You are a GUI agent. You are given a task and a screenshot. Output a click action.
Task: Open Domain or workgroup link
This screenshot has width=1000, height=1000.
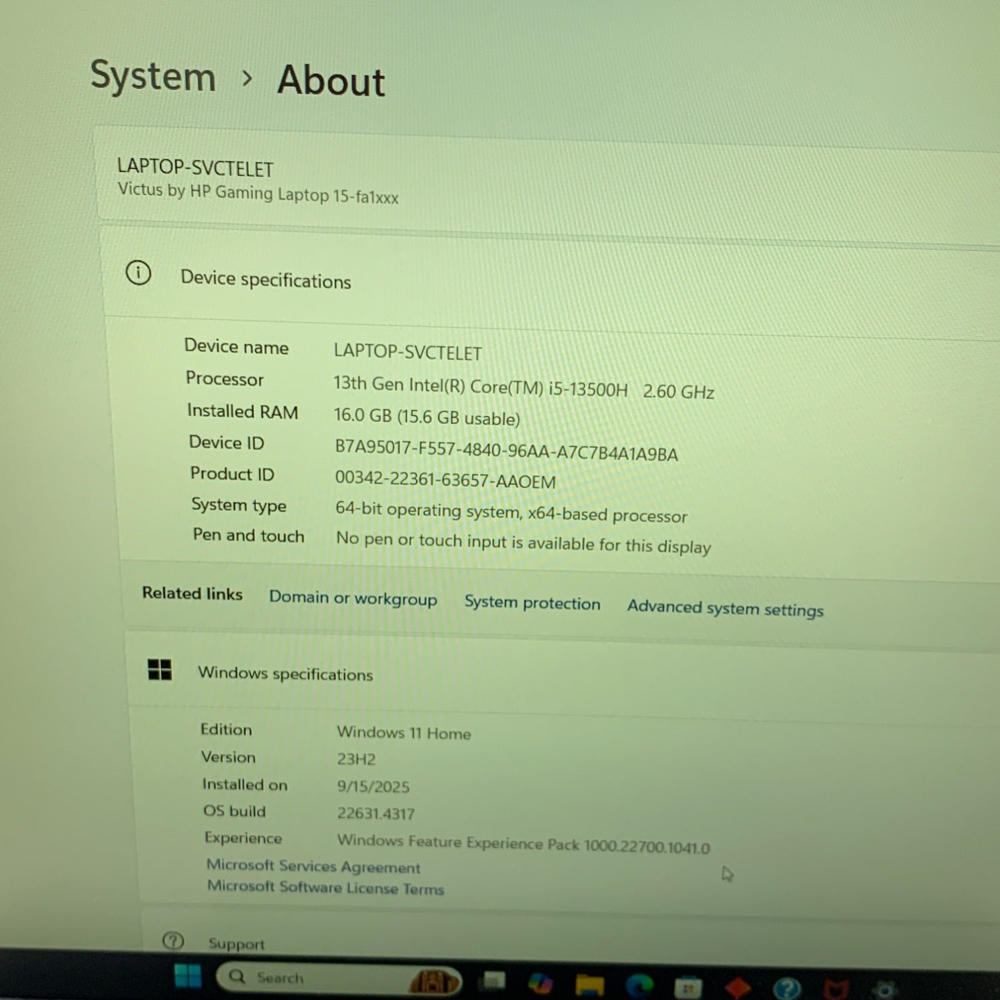coord(353,598)
